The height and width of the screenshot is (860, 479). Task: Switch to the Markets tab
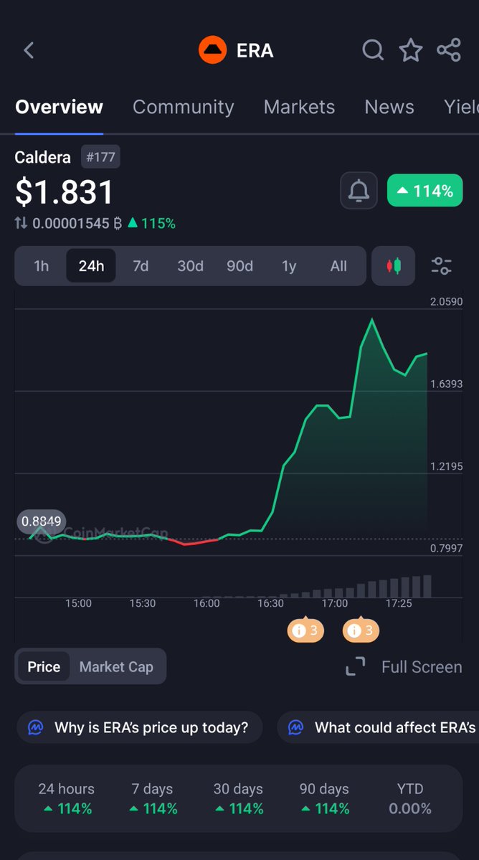click(x=299, y=107)
